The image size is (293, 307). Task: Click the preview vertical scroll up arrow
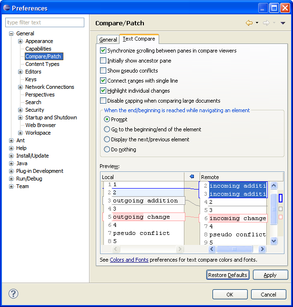273,185
